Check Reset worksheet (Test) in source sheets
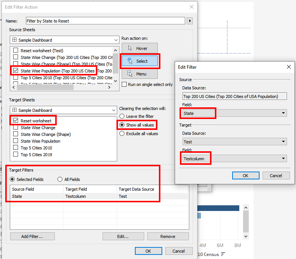 pos(16,50)
